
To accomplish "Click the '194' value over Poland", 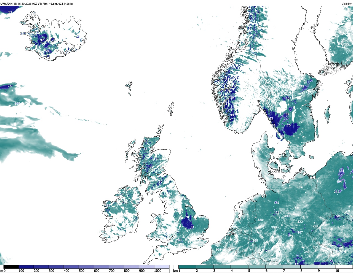I will pos(339,182).
